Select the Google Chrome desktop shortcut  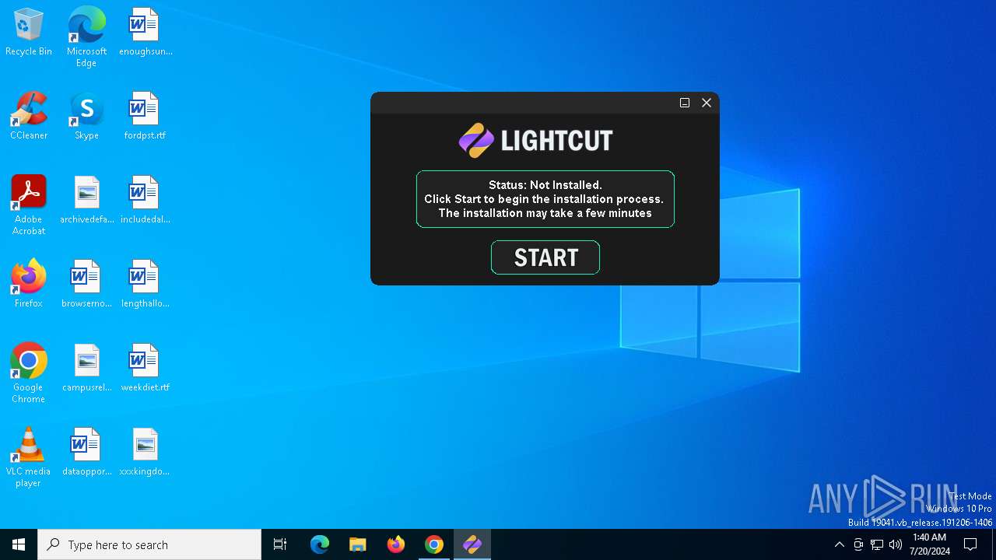tap(29, 373)
